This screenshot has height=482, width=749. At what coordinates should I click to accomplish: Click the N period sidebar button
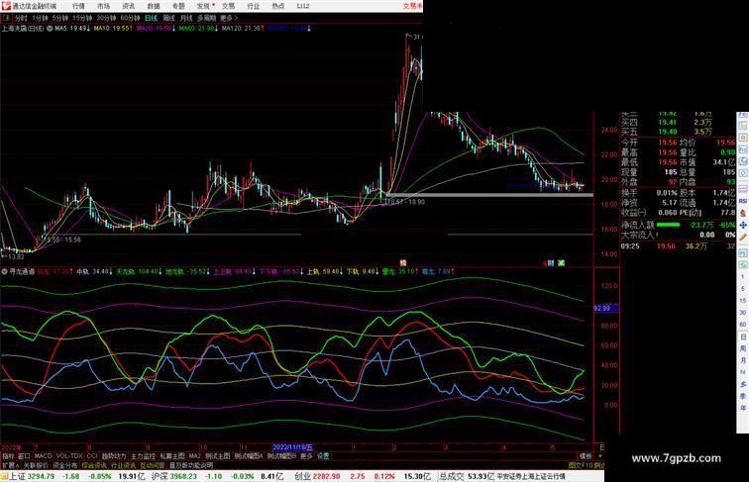pyautogui.click(x=743, y=372)
